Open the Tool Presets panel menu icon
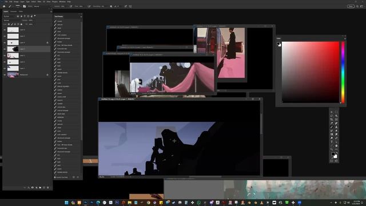Screen dimensions: 366x206 click(x=81, y=17)
